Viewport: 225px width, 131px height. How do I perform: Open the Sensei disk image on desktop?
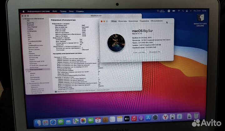click(200, 18)
